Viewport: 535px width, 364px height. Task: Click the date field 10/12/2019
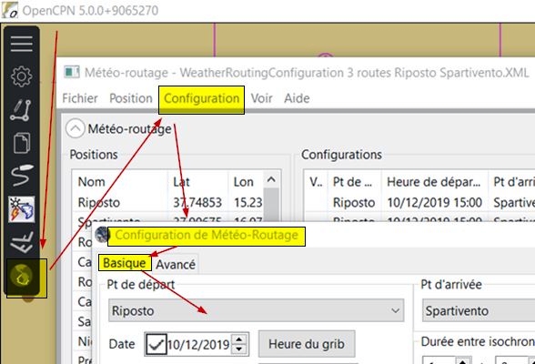click(198, 345)
